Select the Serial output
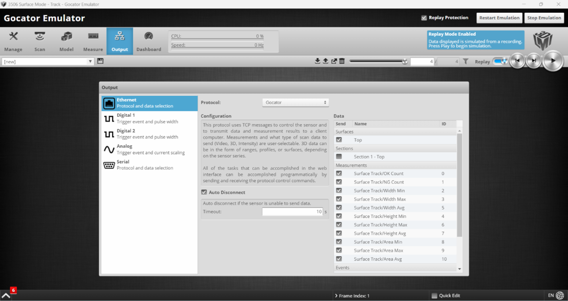 (x=149, y=165)
